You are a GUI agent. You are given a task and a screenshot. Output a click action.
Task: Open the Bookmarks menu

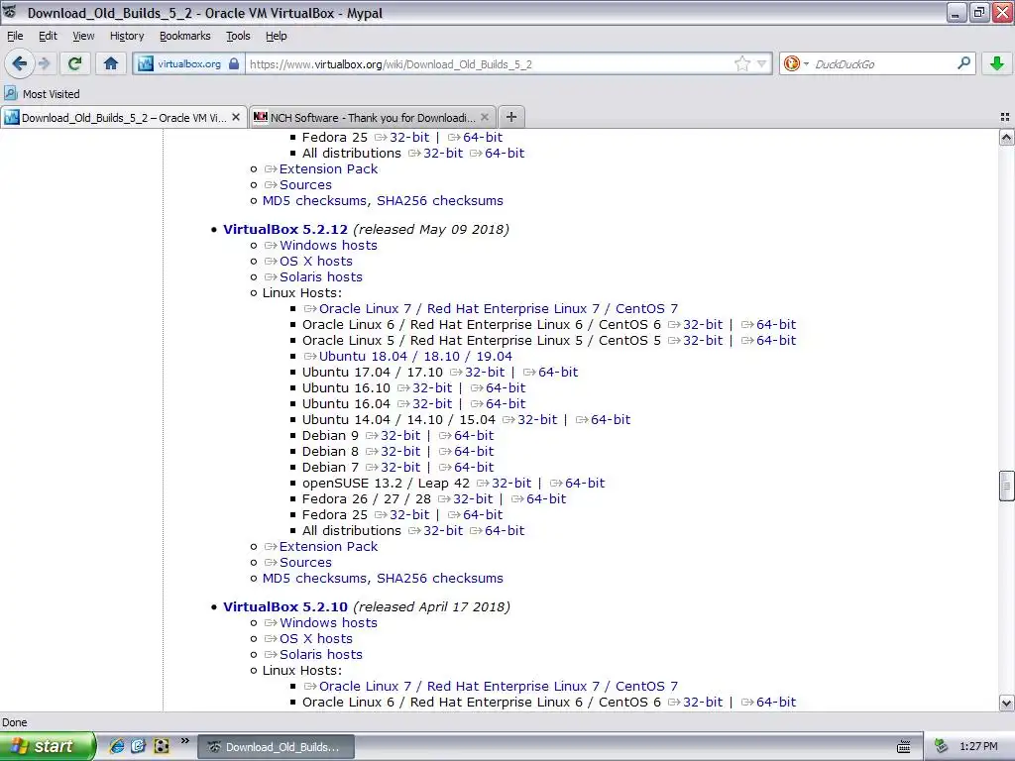click(x=185, y=37)
